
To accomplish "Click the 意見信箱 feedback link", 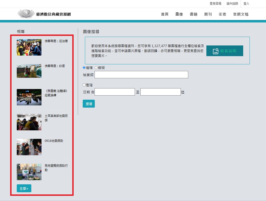I will point(215,4).
